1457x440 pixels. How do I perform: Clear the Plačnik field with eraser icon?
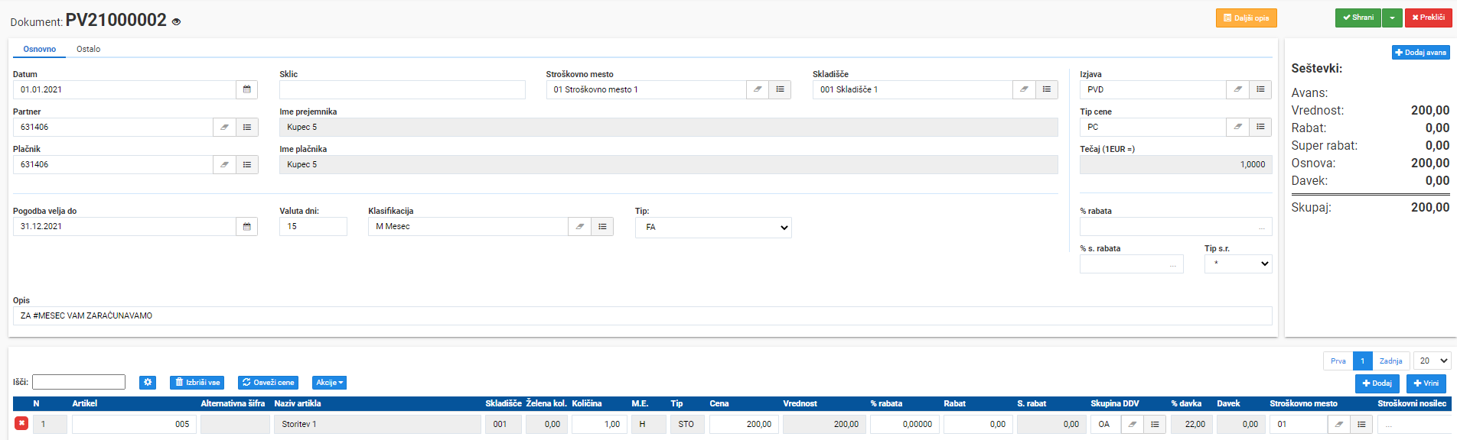[x=224, y=164]
